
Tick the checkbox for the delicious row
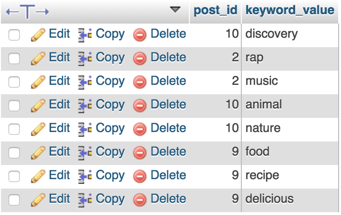pos(14,199)
